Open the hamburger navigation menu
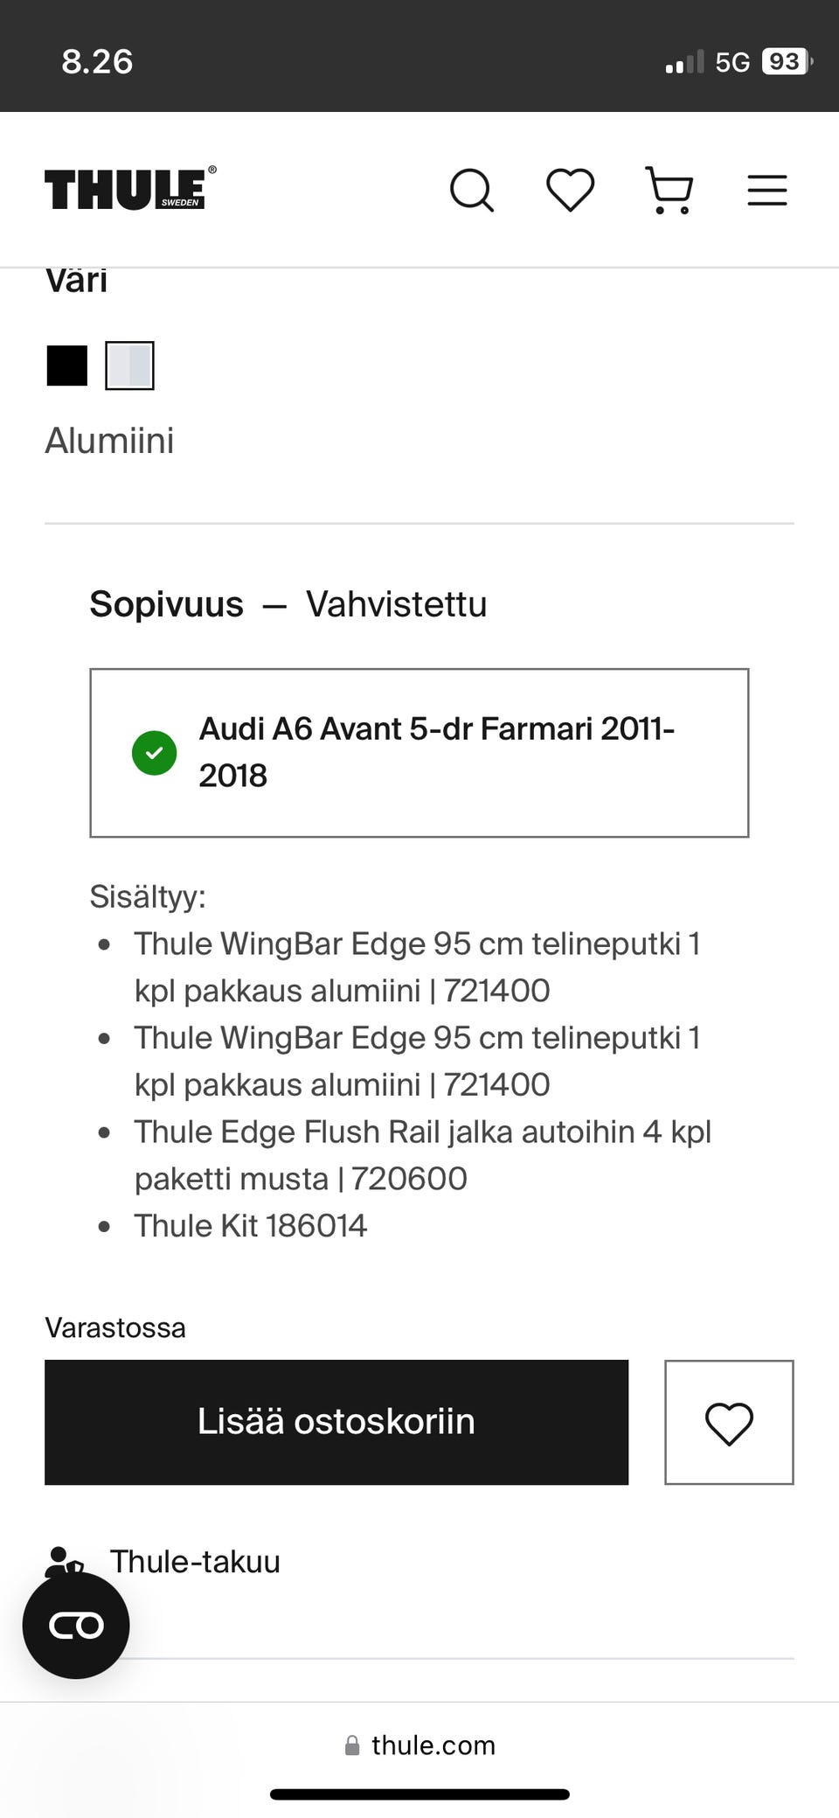 [x=766, y=190]
